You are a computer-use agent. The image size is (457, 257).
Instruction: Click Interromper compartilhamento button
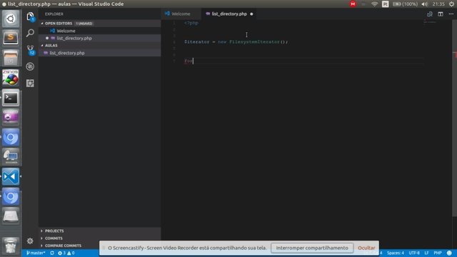(x=312, y=248)
